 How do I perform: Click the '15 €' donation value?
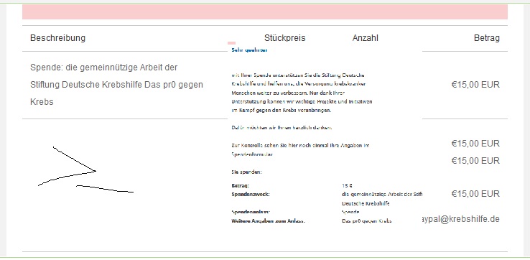click(347, 185)
